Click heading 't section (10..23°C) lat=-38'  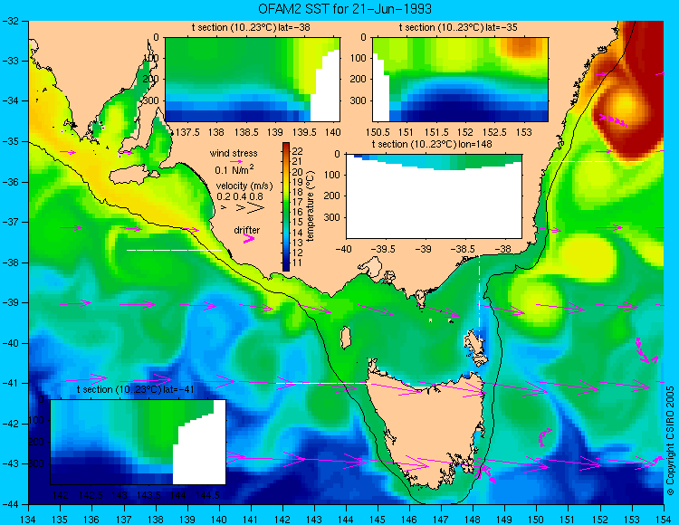(x=251, y=28)
